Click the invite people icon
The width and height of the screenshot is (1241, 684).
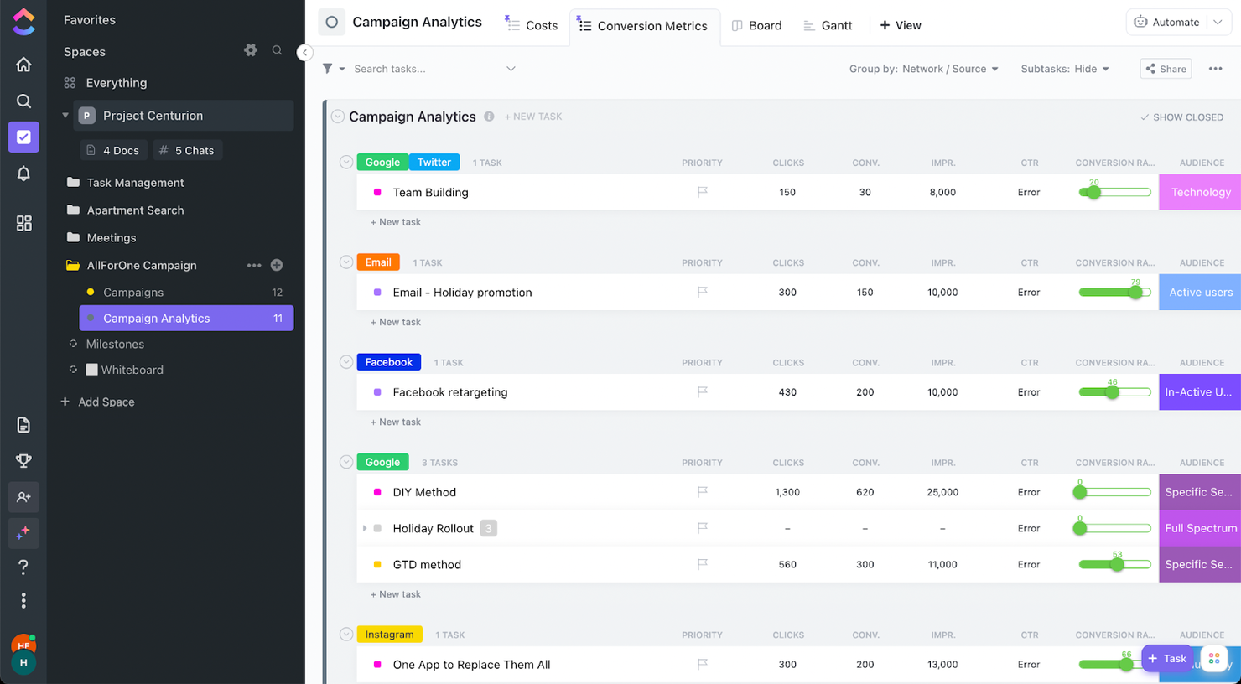23,497
